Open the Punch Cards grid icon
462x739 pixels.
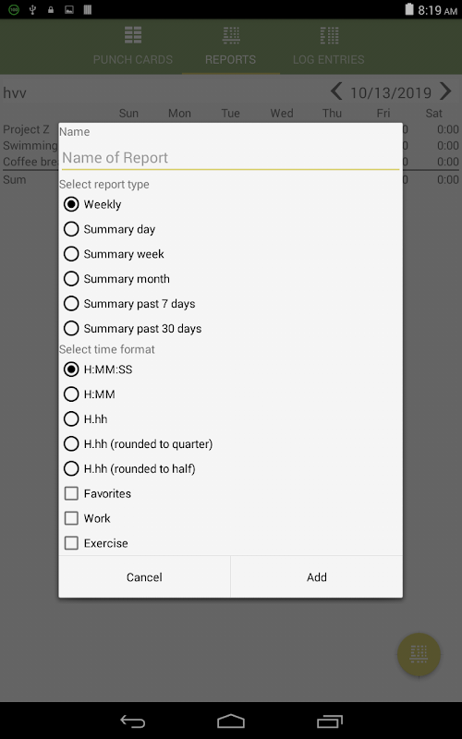click(x=133, y=35)
